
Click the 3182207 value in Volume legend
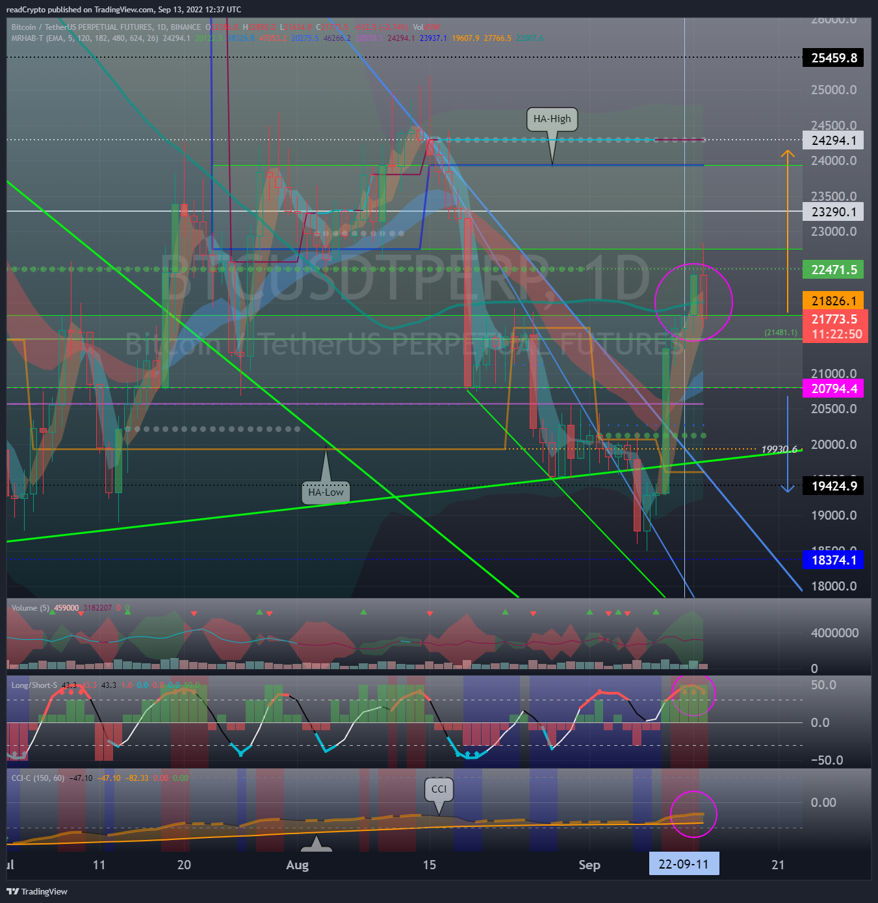click(97, 608)
